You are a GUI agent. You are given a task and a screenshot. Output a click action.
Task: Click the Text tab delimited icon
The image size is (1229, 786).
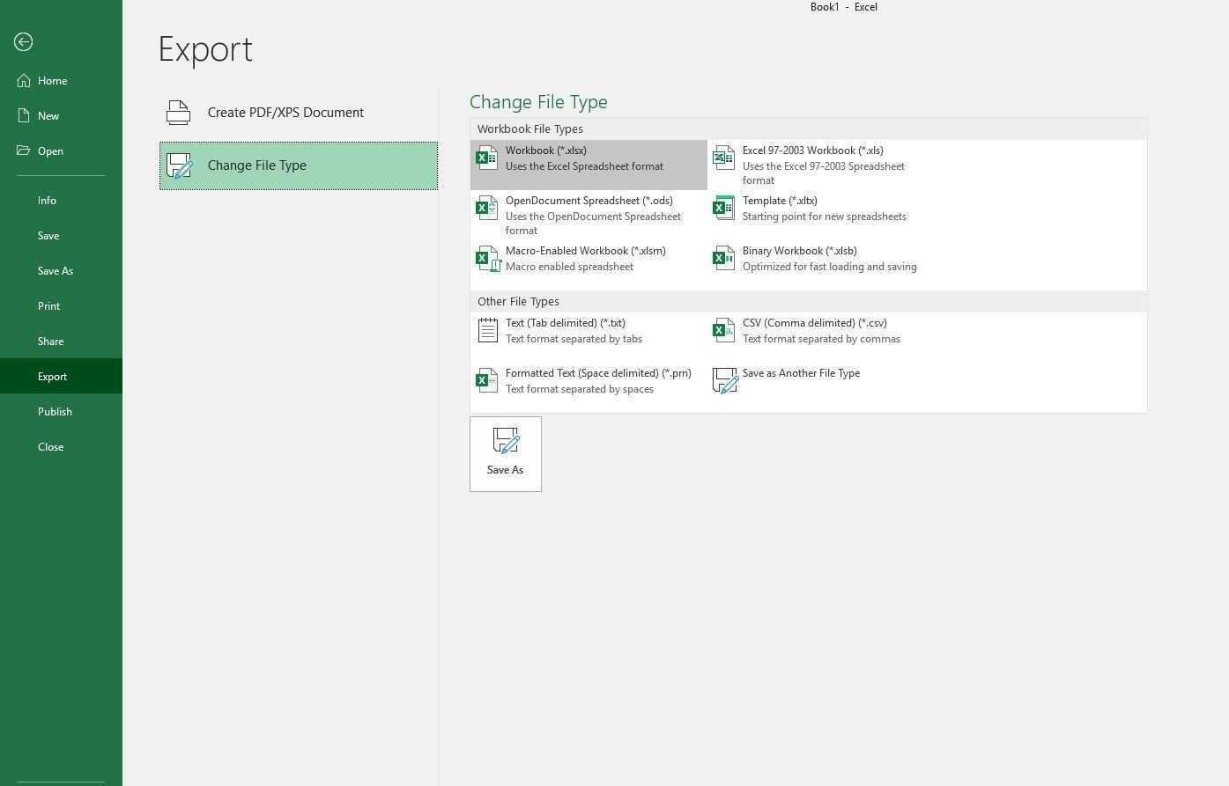point(487,331)
